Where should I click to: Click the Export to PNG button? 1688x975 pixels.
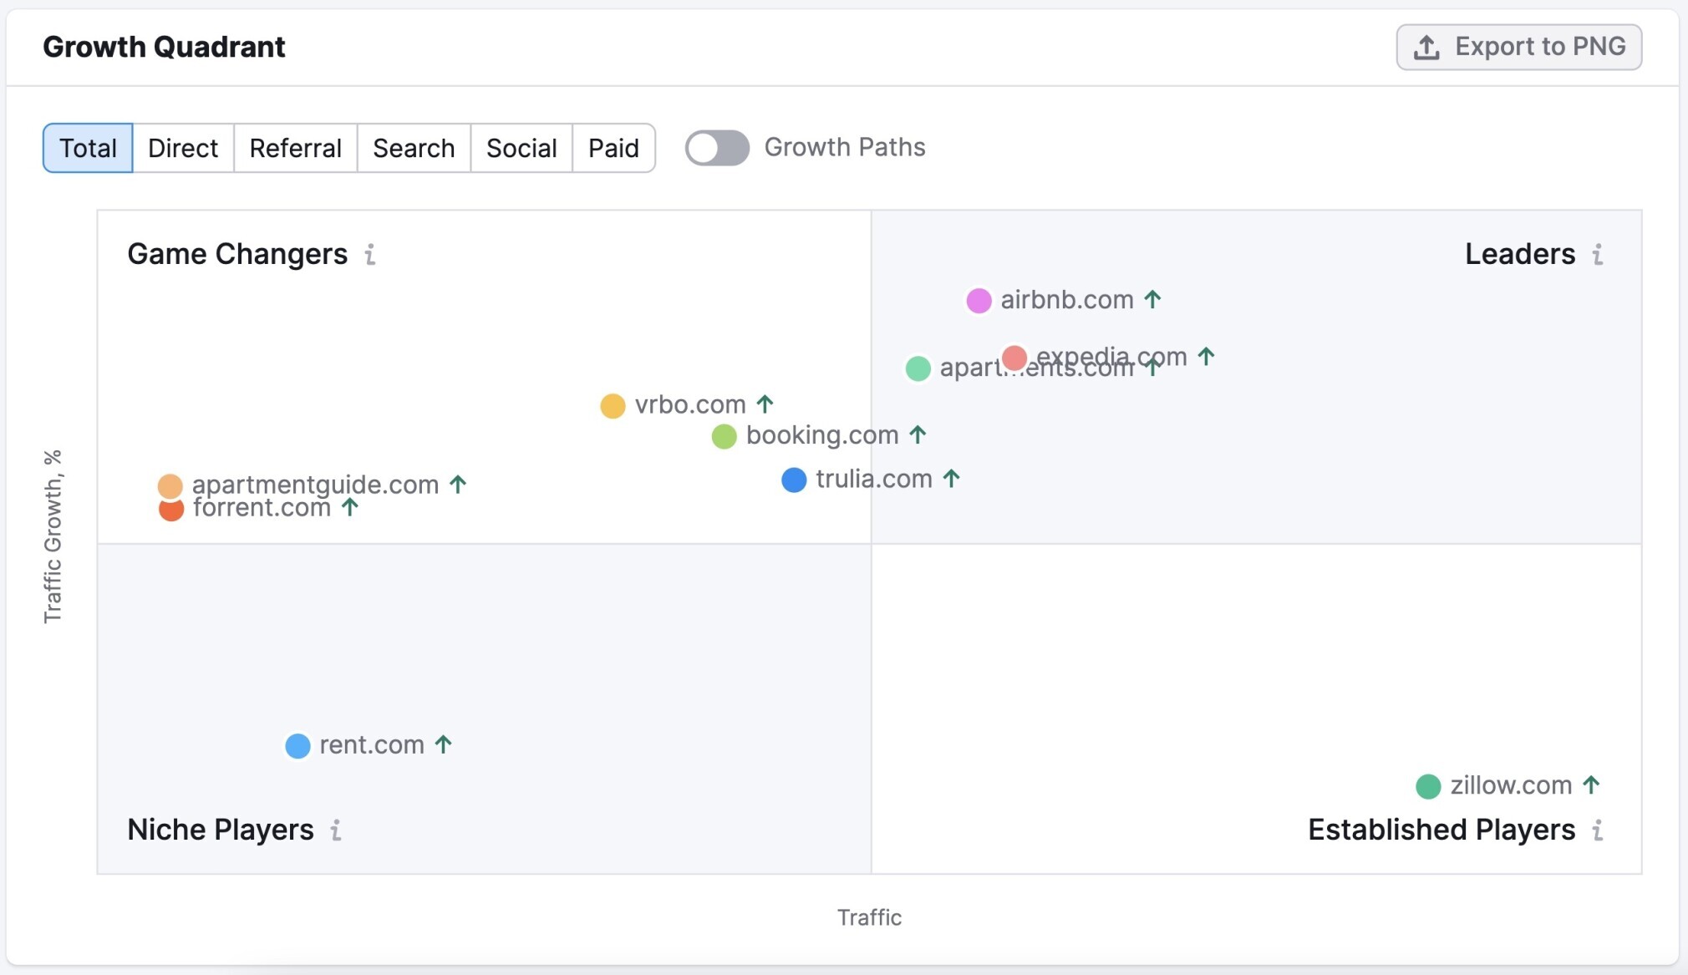tap(1518, 47)
